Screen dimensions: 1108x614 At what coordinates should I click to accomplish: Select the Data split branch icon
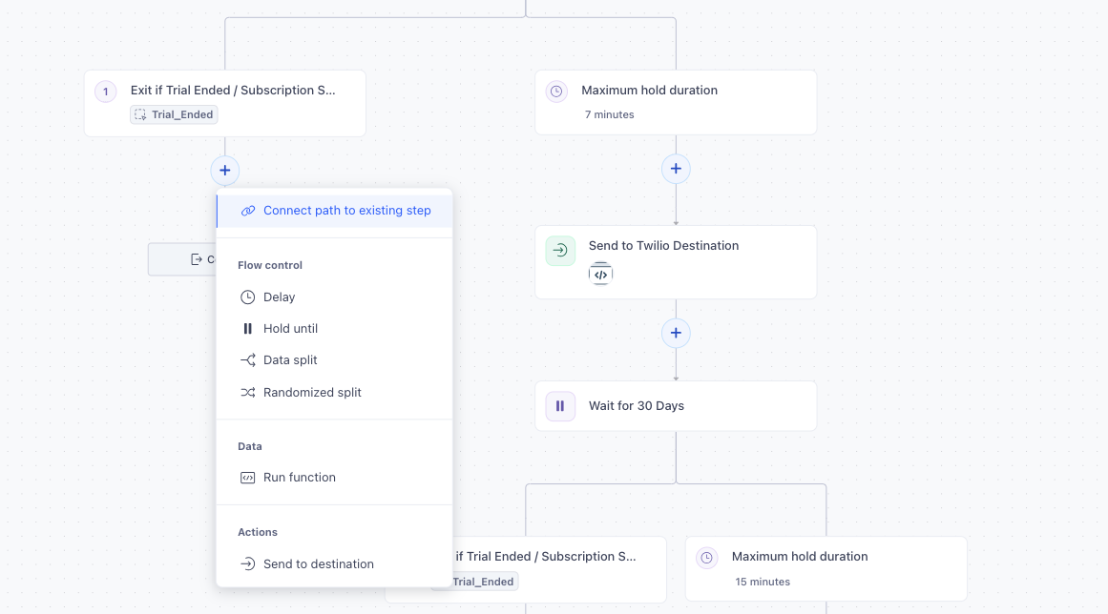click(x=247, y=359)
